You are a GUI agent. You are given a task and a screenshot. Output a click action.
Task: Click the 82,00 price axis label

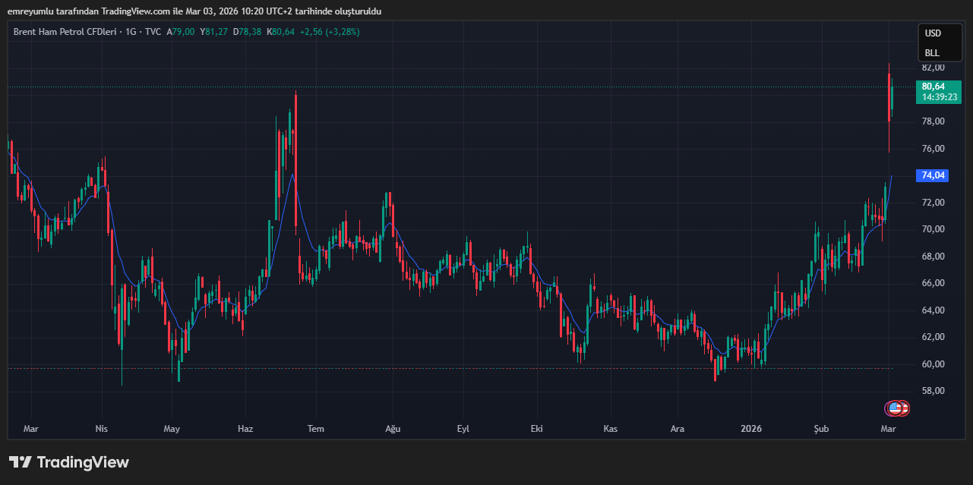pos(933,68)
